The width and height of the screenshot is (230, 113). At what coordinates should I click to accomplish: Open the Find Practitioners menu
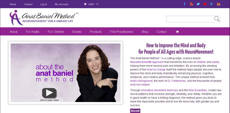coord(122,32)
